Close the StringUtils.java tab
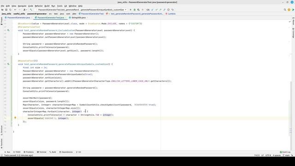Image resolution: width=295 pixels, height=166 pixels. click(x=87, y=18)
